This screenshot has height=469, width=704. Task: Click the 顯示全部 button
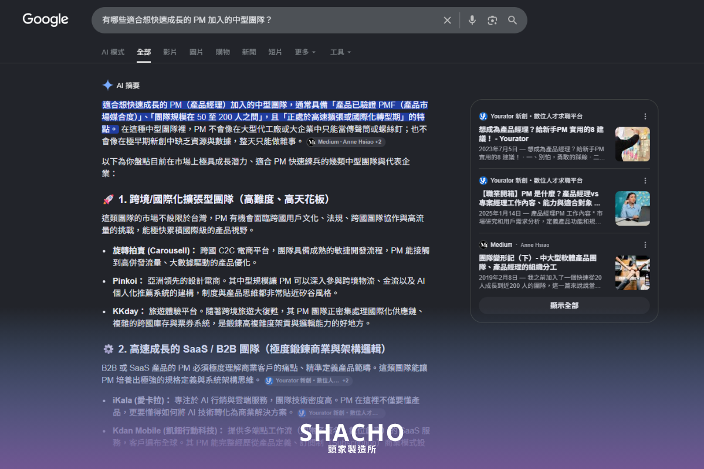[564, 305]
